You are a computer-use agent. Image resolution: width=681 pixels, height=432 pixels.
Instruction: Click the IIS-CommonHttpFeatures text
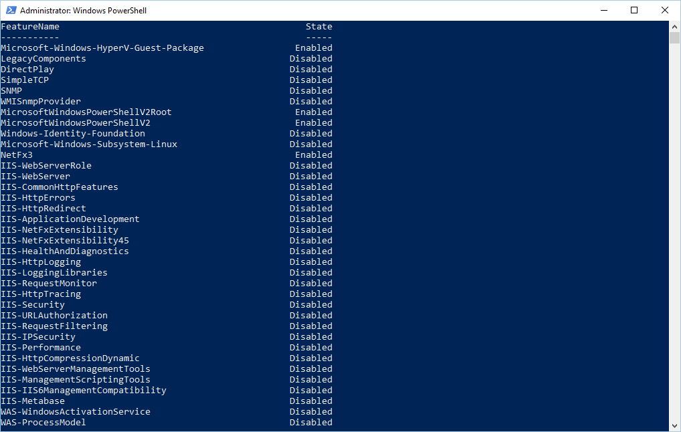coord(60,187)
